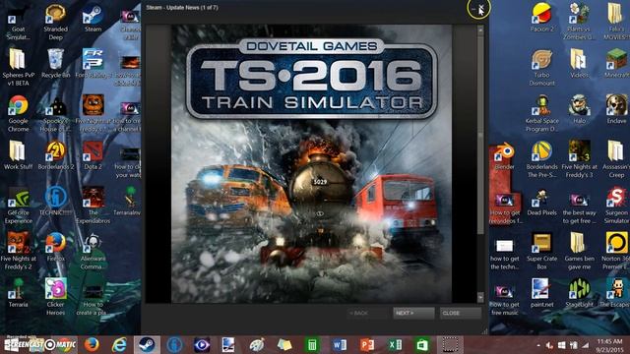This screenshot has height=354, width=630.
Task: Click NEXT in Steam Update News
Action: point(413,313)
